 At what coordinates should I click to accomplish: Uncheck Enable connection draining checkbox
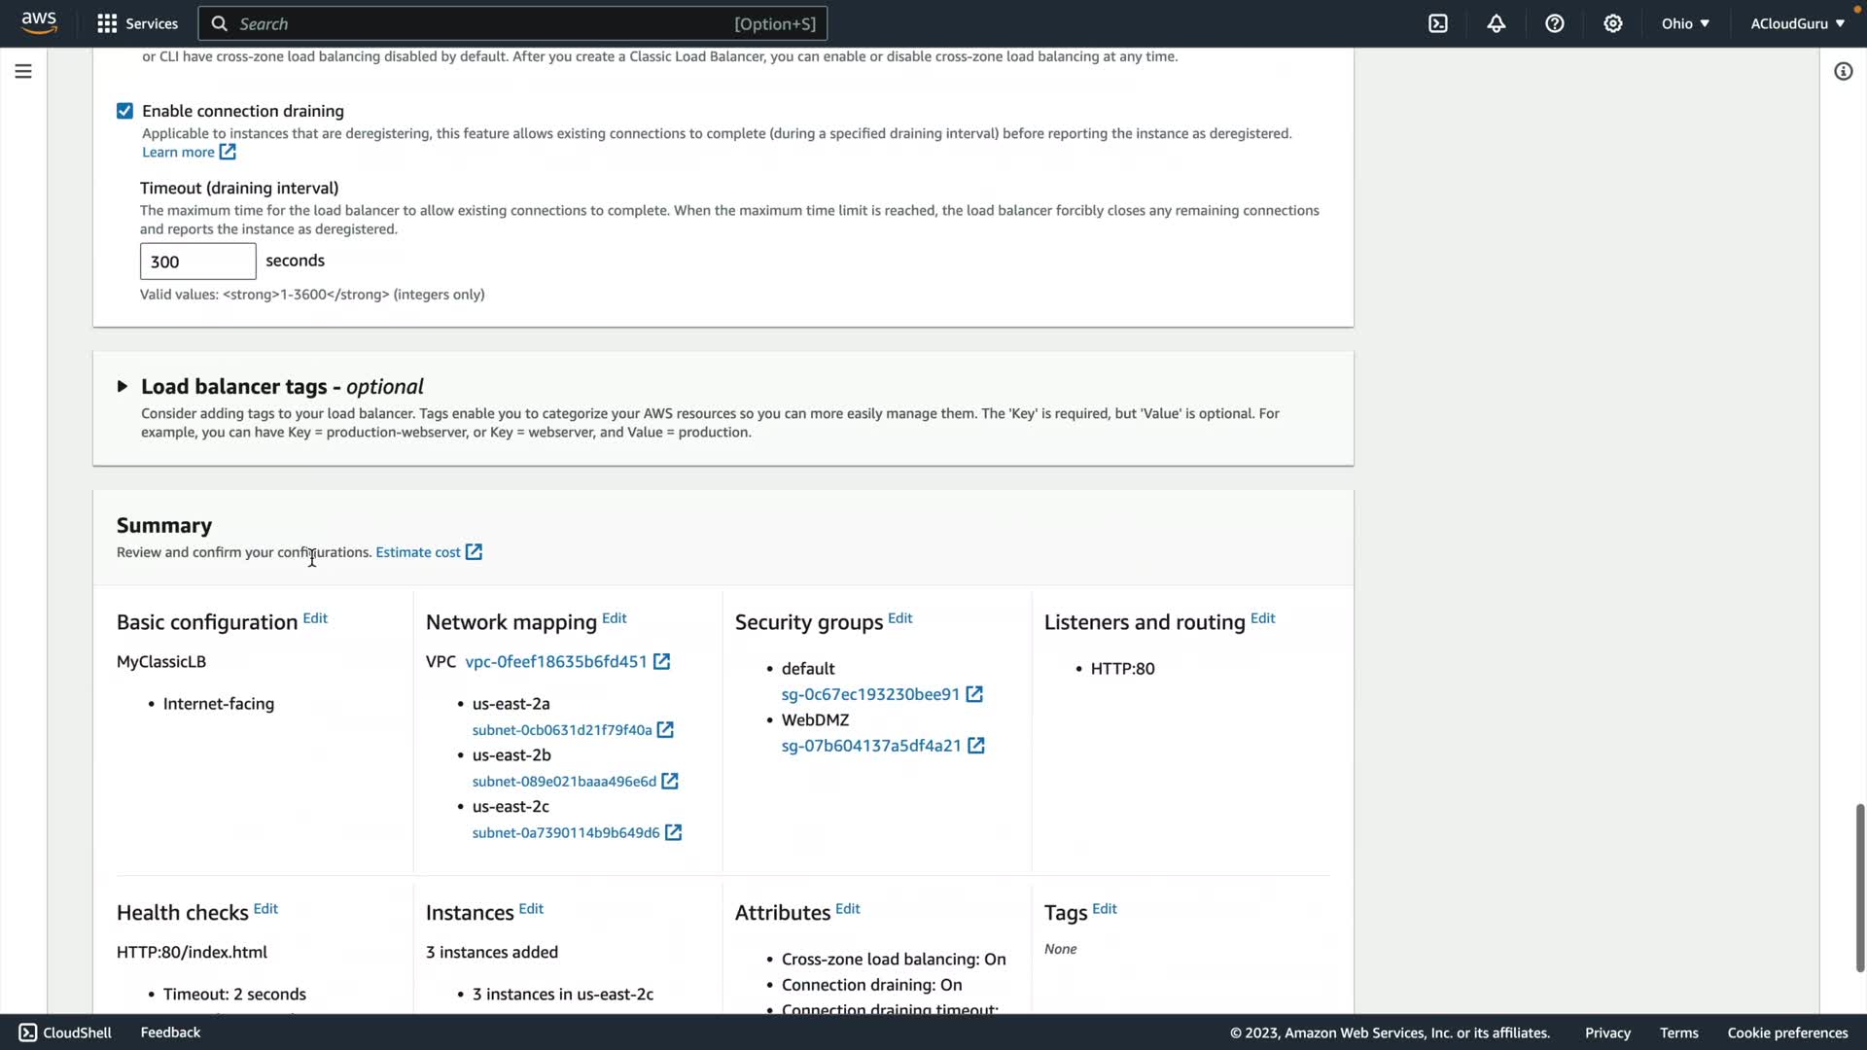click(x=124, y=111)
